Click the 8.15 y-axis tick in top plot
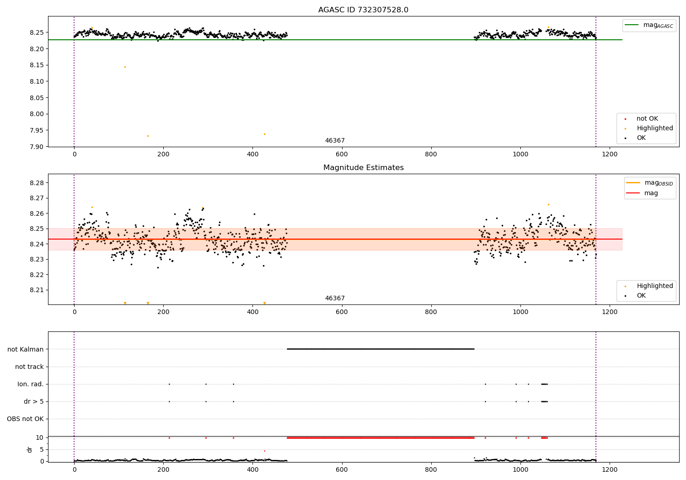Screen dimensions: 686x480 point(36,65)
